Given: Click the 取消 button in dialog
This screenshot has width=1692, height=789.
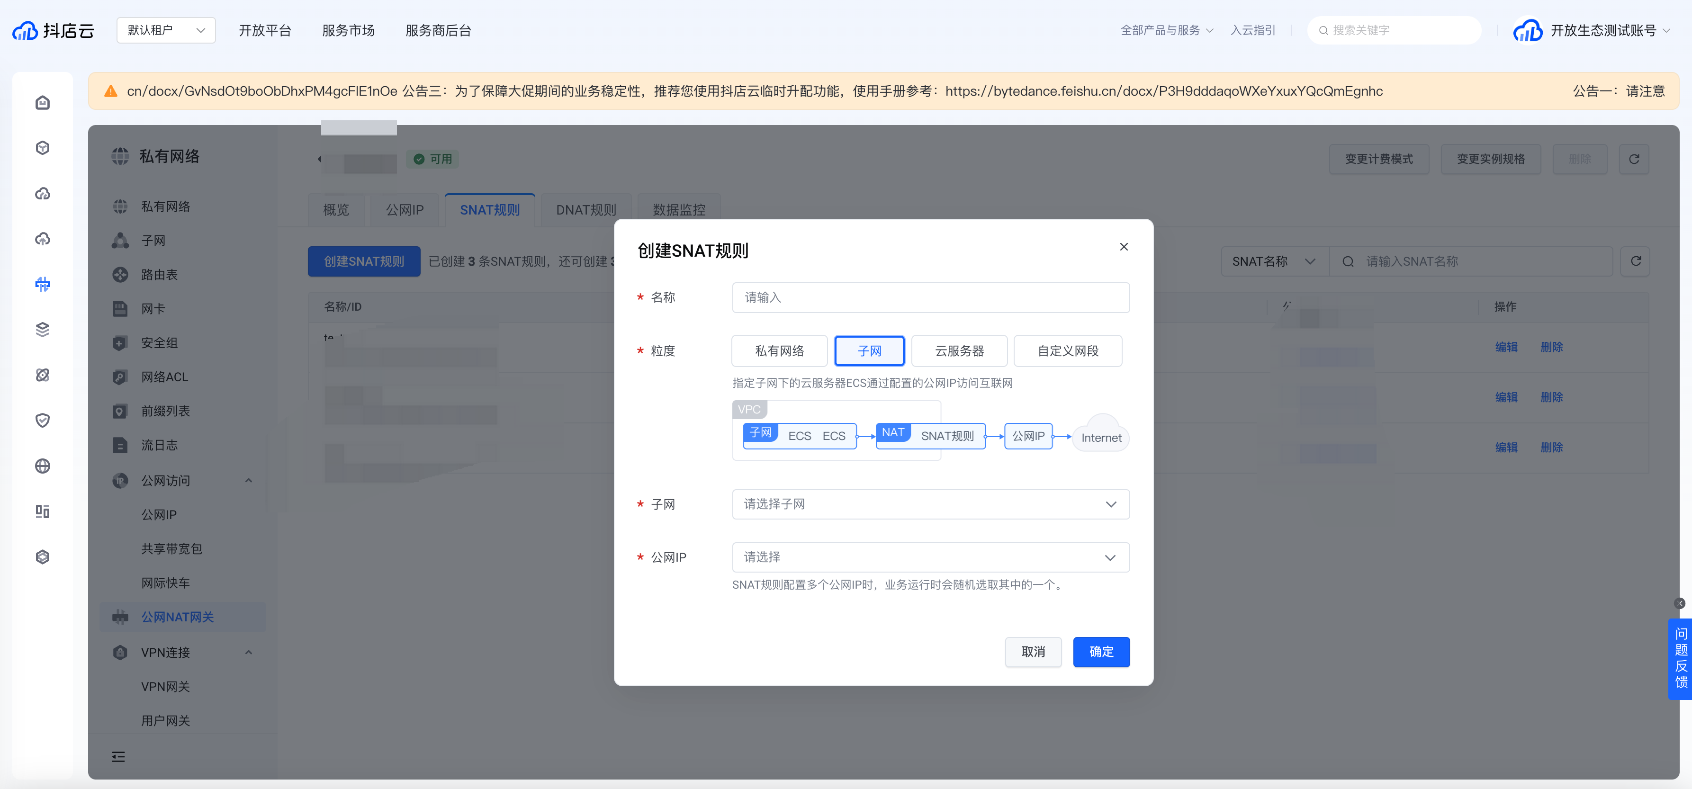Looking at the screenshot, I should [1033, 652].
